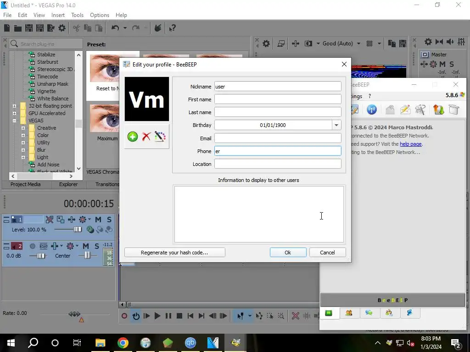Click the Cancel button in profile dialog
Image resolution: width=470 pixels, height=352 pixels.
(x=327, y=253)
